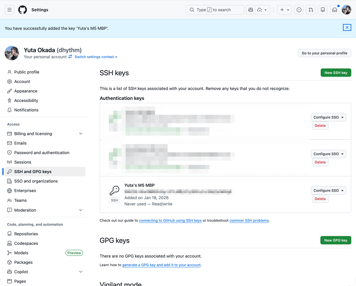This screenshot has height=286, width=356.
Task: Dismiss the key added success banner
Action: tap(347, 28)
